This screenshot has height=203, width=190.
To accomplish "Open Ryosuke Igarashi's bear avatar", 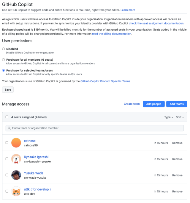I will (x=16, y=159).
